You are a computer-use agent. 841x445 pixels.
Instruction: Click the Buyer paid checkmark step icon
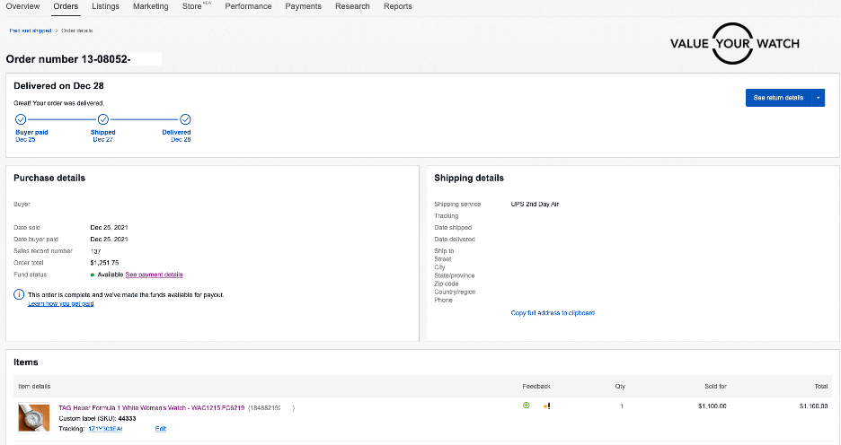tap(21, 118)
